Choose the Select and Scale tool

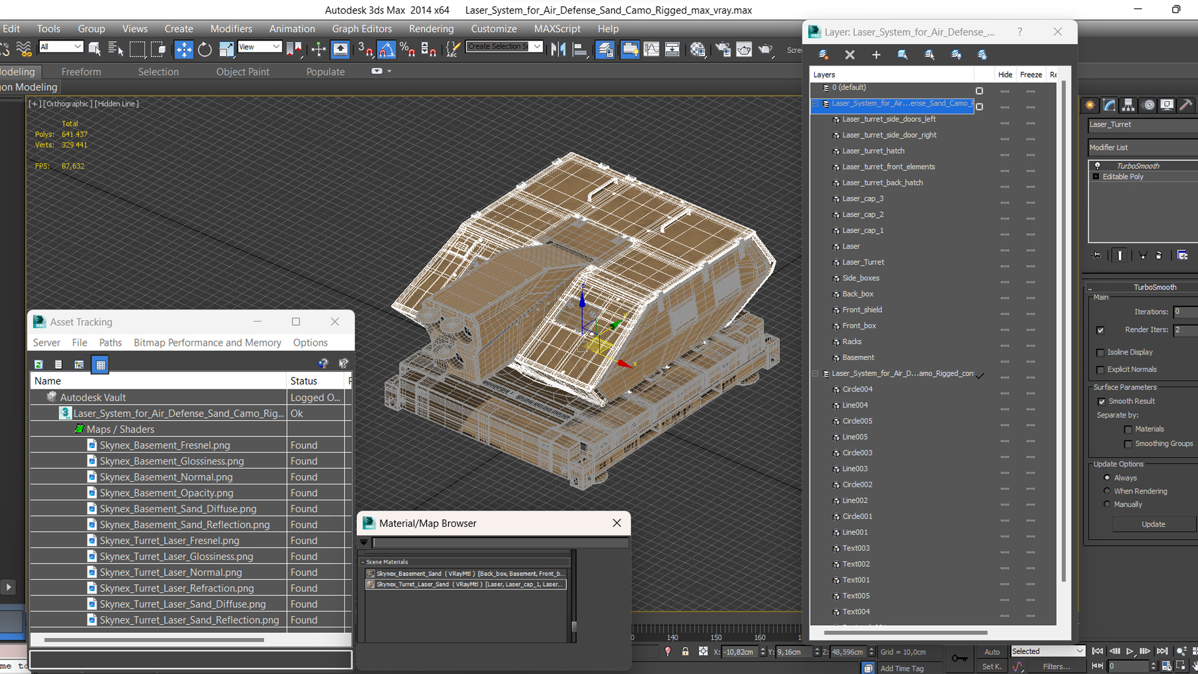tap(226, 49)
